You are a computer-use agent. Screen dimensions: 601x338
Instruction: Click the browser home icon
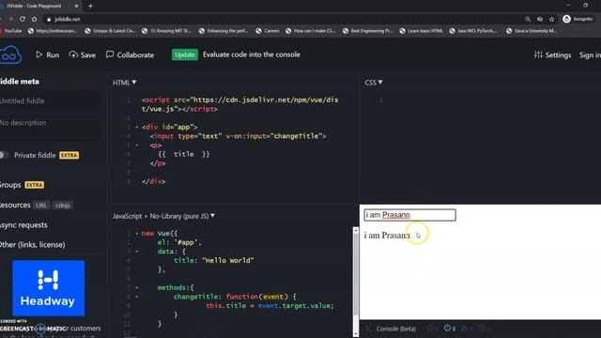pyautogui.click(x=35, y=19)
